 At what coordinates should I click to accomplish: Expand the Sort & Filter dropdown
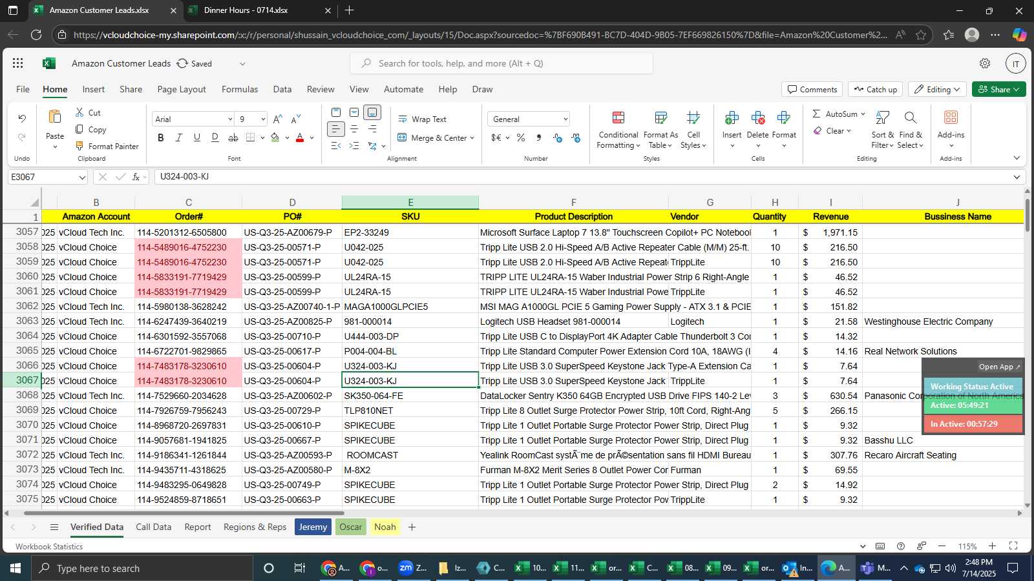[x=883, y=131]
